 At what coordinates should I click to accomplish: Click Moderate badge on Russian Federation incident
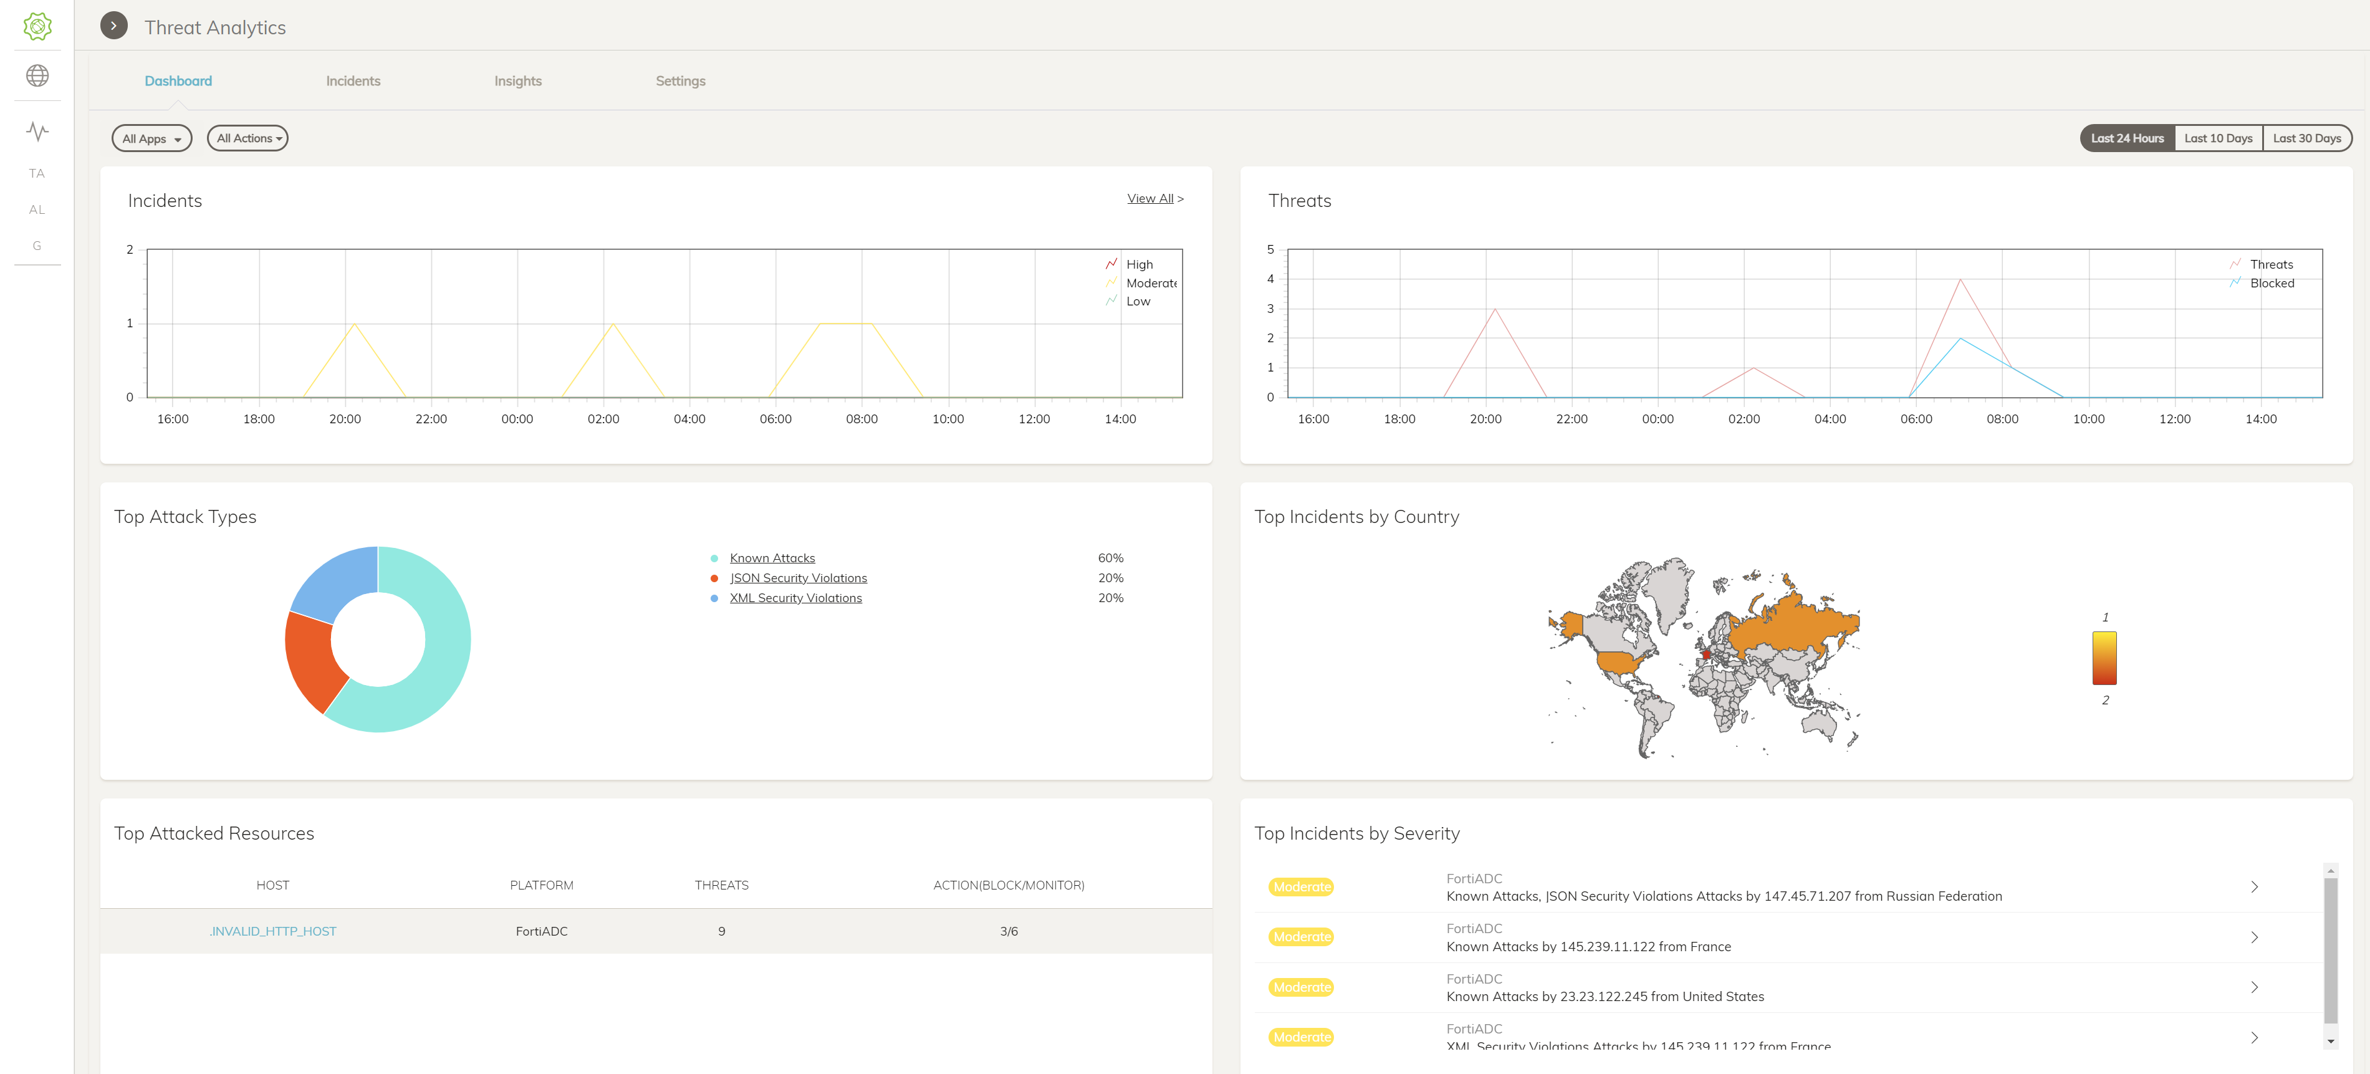point(1302,887)
